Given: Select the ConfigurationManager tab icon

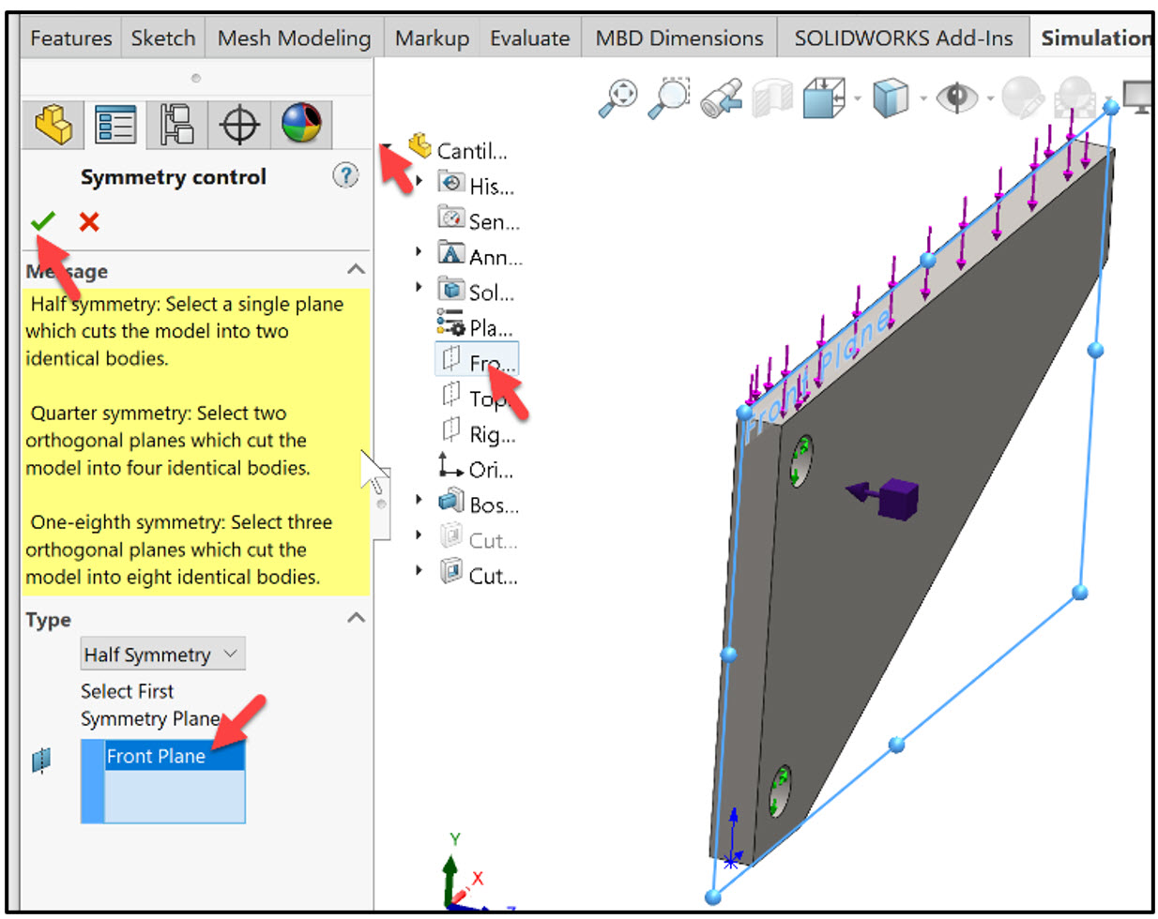Looking at the screenshot, I should click(x=178, y=123).
